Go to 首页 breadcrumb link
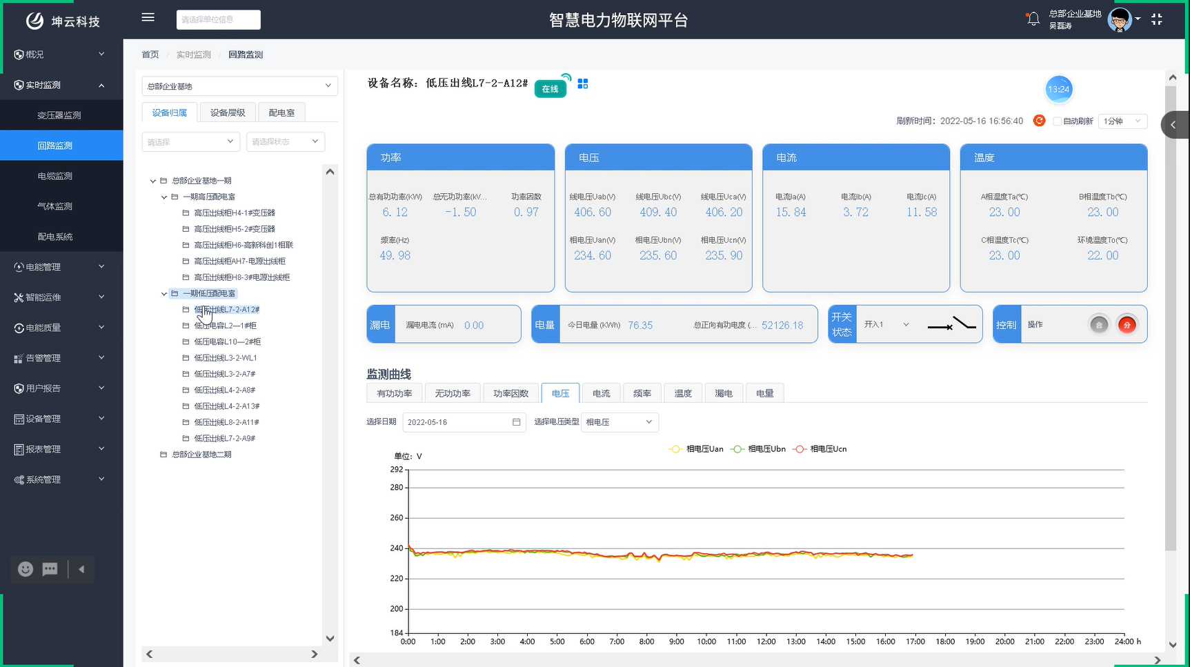The width and height of the screenshot is (1190, 667). click(150, 54)
